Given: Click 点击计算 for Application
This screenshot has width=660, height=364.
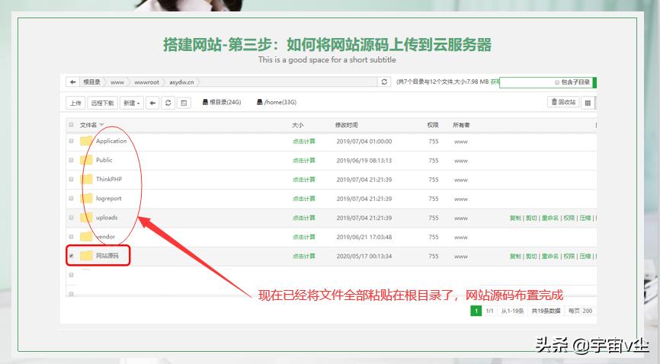Looking at the screenshot, I should tap(304, 142).
